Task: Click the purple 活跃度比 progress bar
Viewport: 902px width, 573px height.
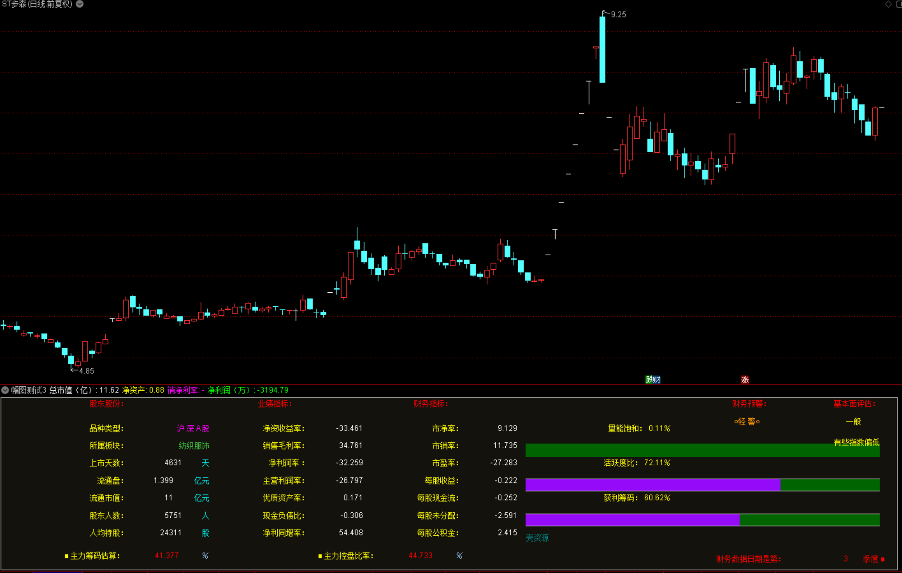Action: pyautogui.click(x=652, y=485)
